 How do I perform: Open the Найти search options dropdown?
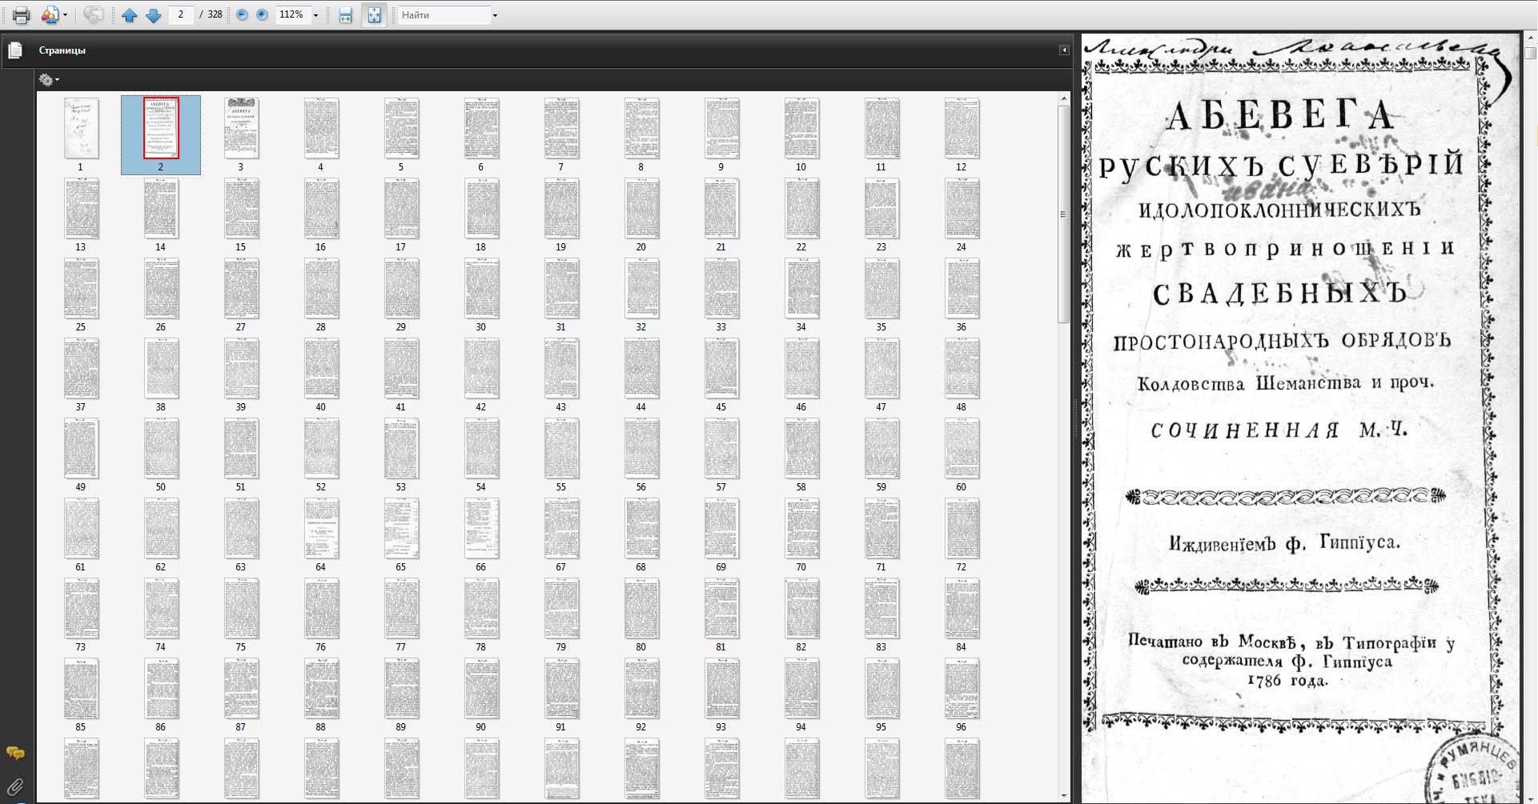pos(495,15)
